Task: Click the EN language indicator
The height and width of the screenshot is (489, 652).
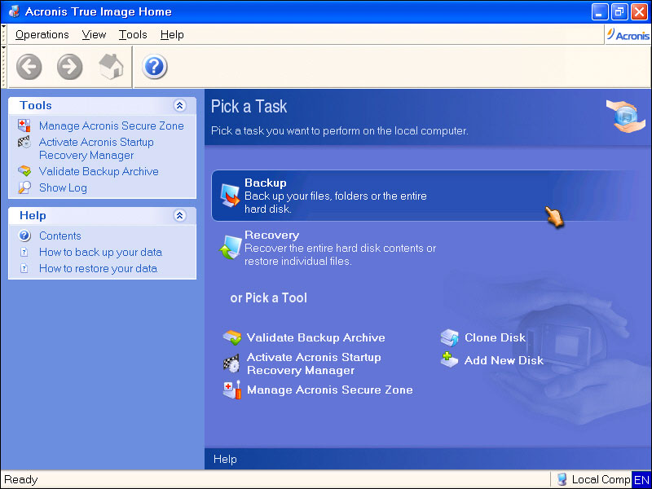Action: [641, 479]
